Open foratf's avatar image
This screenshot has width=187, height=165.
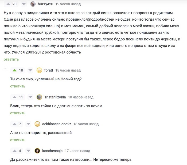pyautogui.click(x=39, y=70)
